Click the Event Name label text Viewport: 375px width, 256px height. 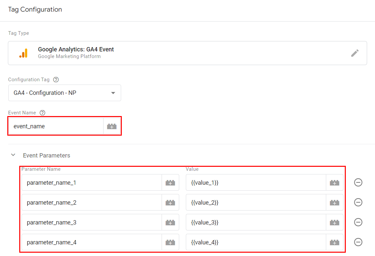pyautogui.click(x=22, y=113)
